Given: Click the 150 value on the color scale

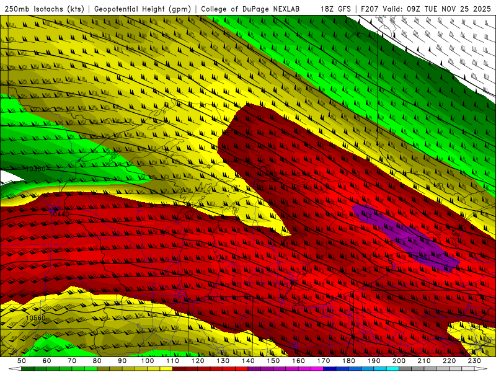Looking at the screenshot, I should [x=273, y=361].
